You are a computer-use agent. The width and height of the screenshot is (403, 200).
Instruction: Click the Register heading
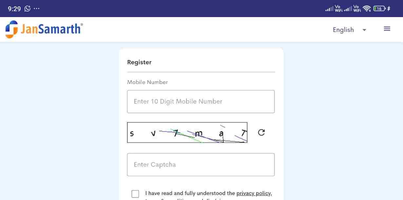(139, 62)
